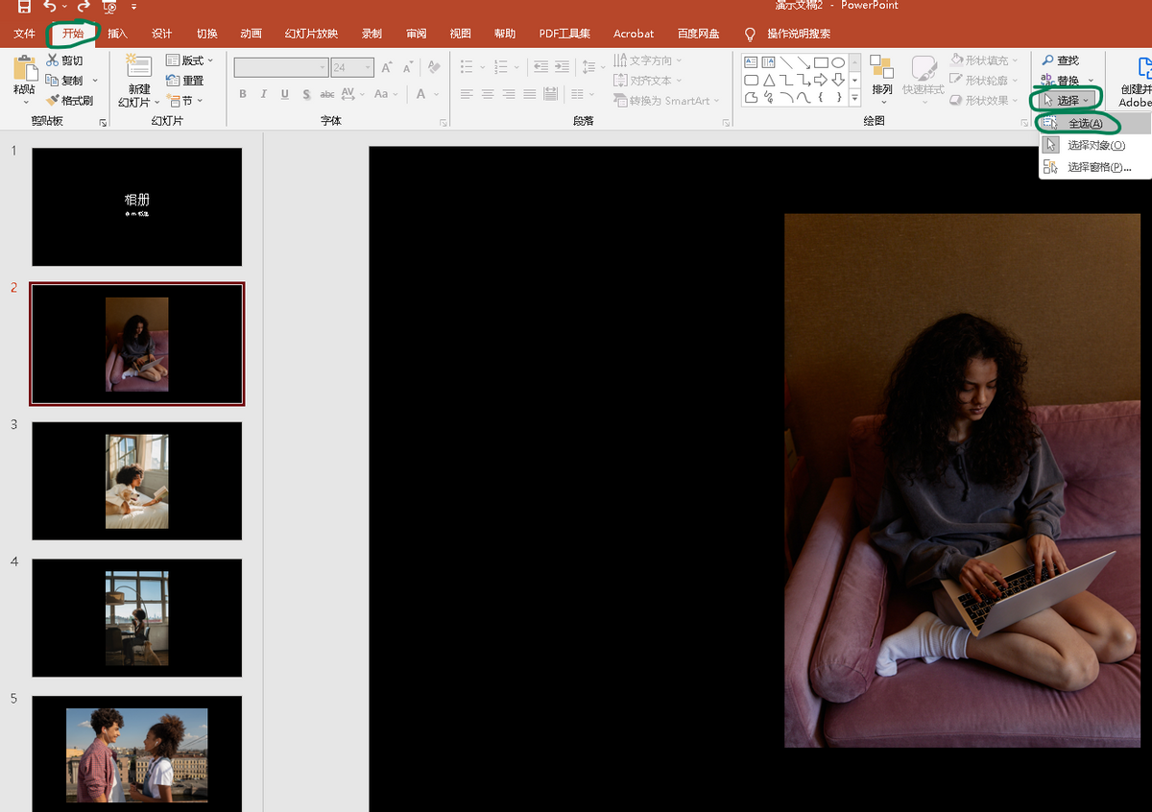The height and width of the screenshot is (812, 1152).
Task: Activate the Format Painter (格式刷)
Action: (69, 101)
